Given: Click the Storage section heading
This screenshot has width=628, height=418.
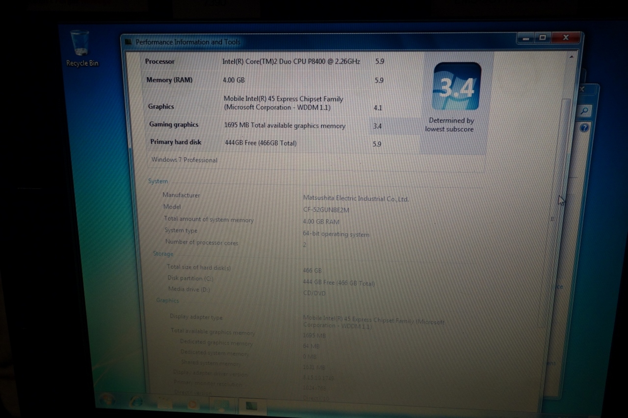Looking at the screenshot, I should 163,254.
